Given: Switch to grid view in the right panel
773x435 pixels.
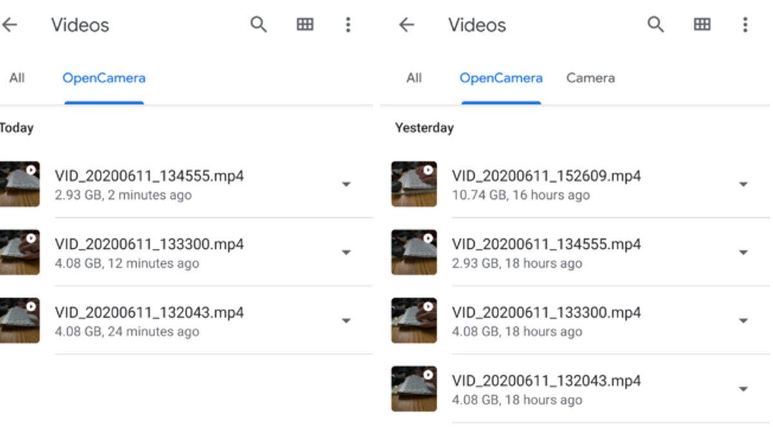Looking at the screenshot, I should pyautogui.click(x=701, y=25).
